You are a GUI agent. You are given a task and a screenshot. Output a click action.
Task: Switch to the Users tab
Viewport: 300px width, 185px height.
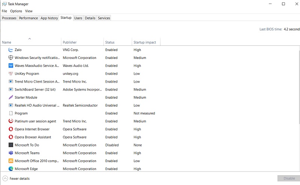pos(78,18)
